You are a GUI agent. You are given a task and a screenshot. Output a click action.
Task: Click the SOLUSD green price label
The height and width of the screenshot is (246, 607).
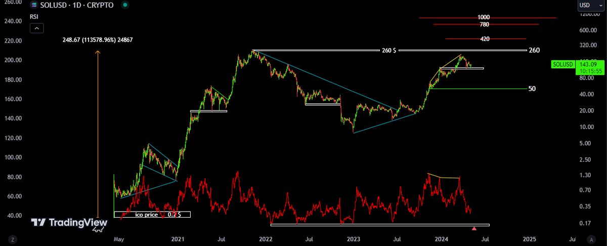tap(562, 64)
